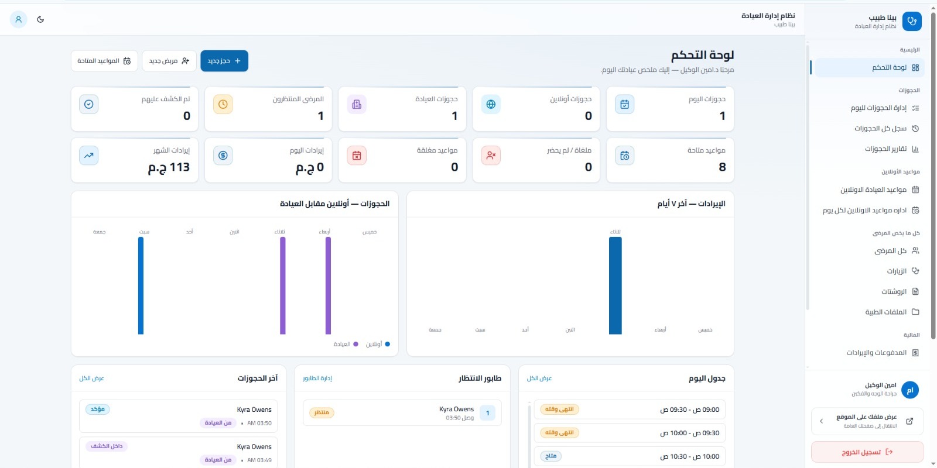
Task: Open لوحة التحكم in sidebar
Action: (870, 68)
